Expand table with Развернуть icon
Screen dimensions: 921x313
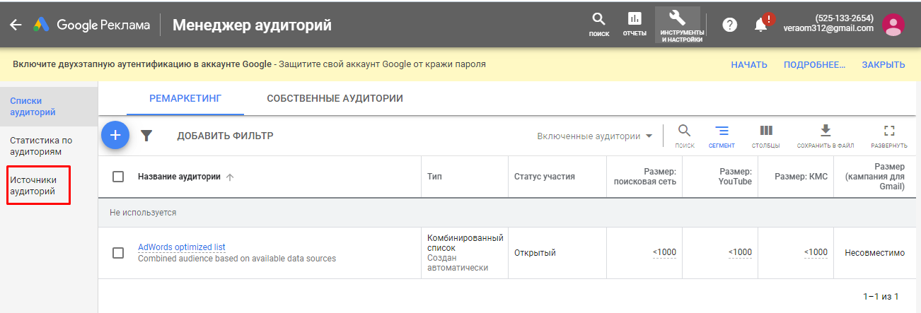(889, 136)
